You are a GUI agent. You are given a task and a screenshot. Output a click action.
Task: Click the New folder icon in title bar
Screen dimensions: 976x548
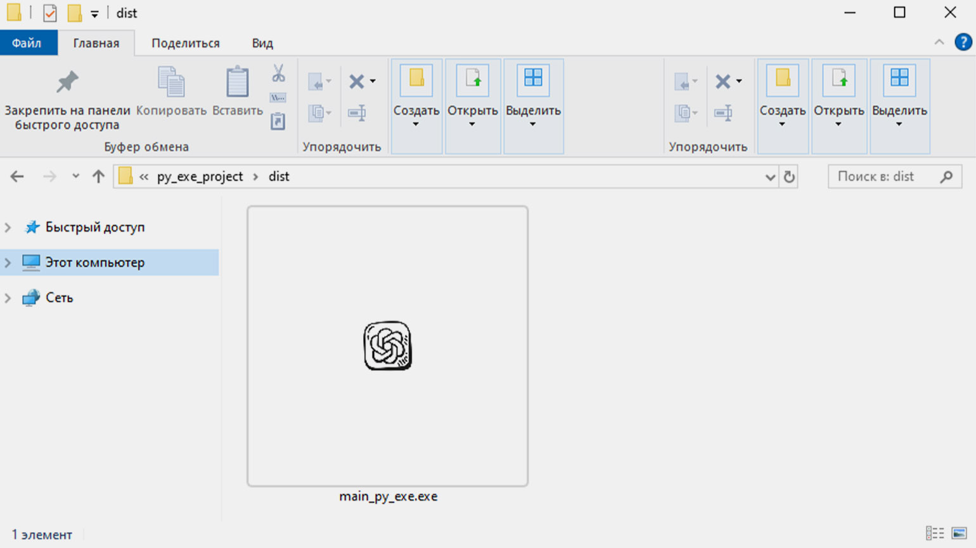coord(75,13)
